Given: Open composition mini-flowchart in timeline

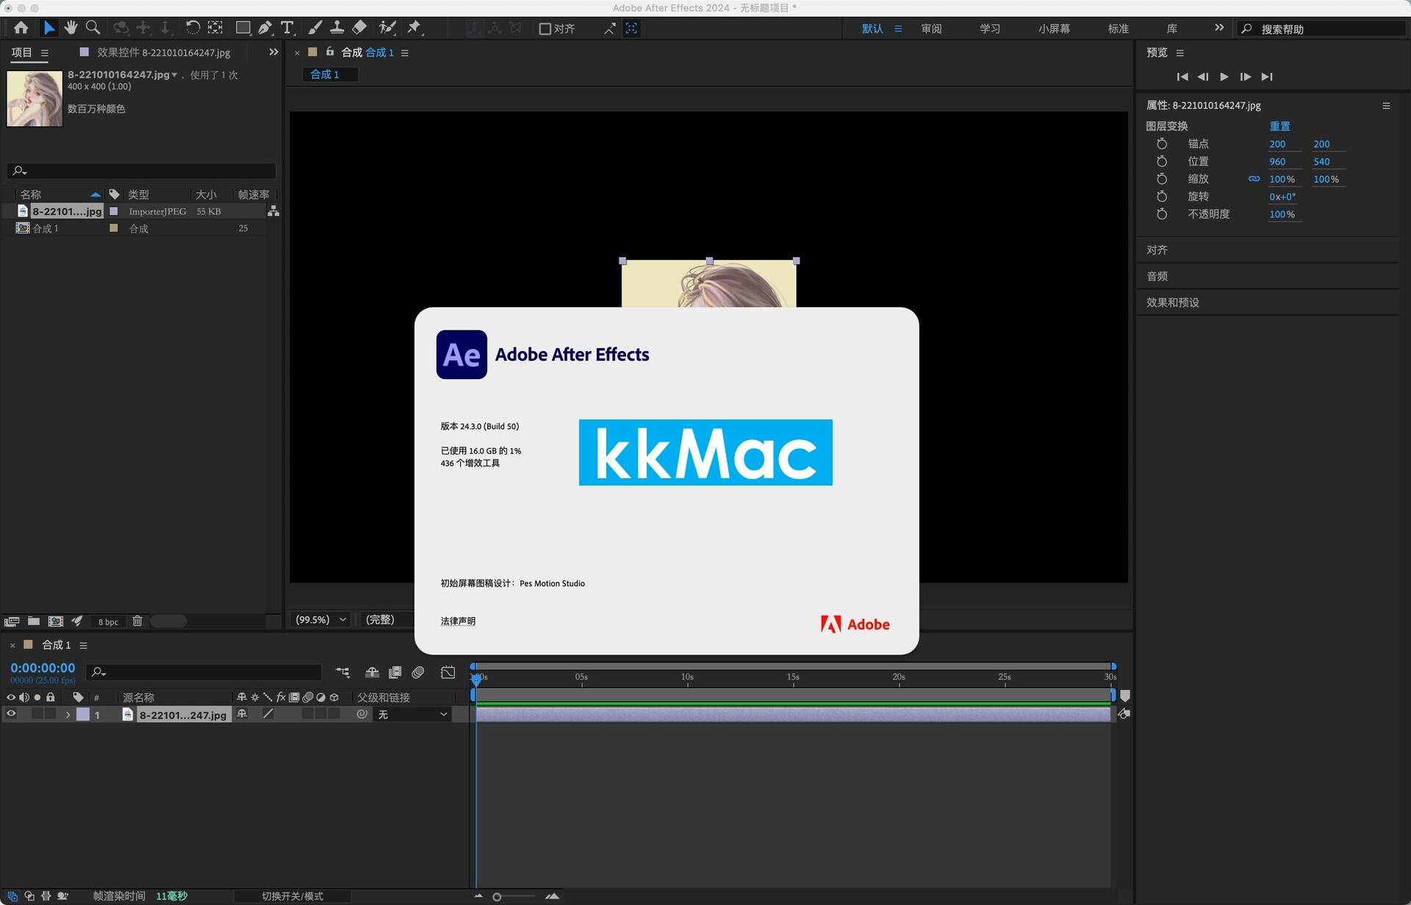Looking at the screenshot, I should (342, 672).
